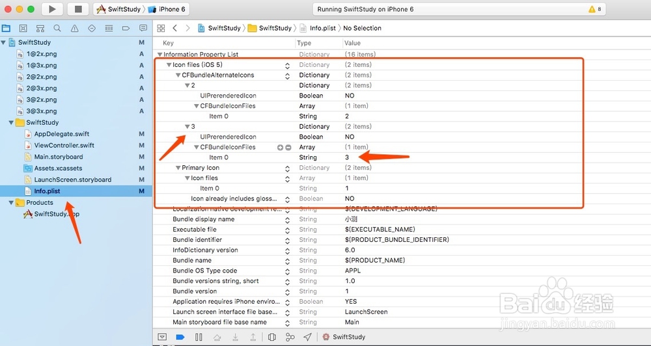Viewport: 651px width, 346px height.
Task: Select SwiftStudy scheme in toolbar
Action: point(118,9)
